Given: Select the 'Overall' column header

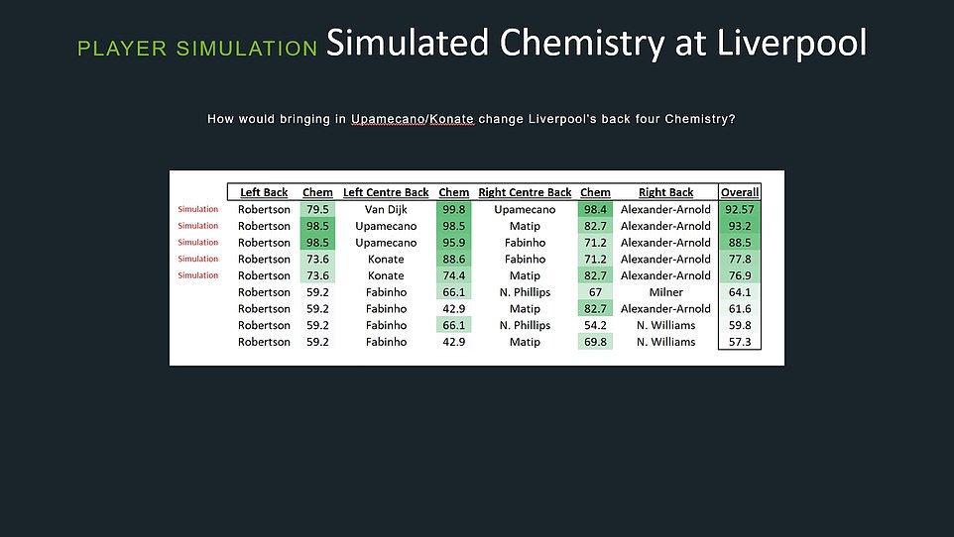Looking at the screenshot, I should [740, 192].
